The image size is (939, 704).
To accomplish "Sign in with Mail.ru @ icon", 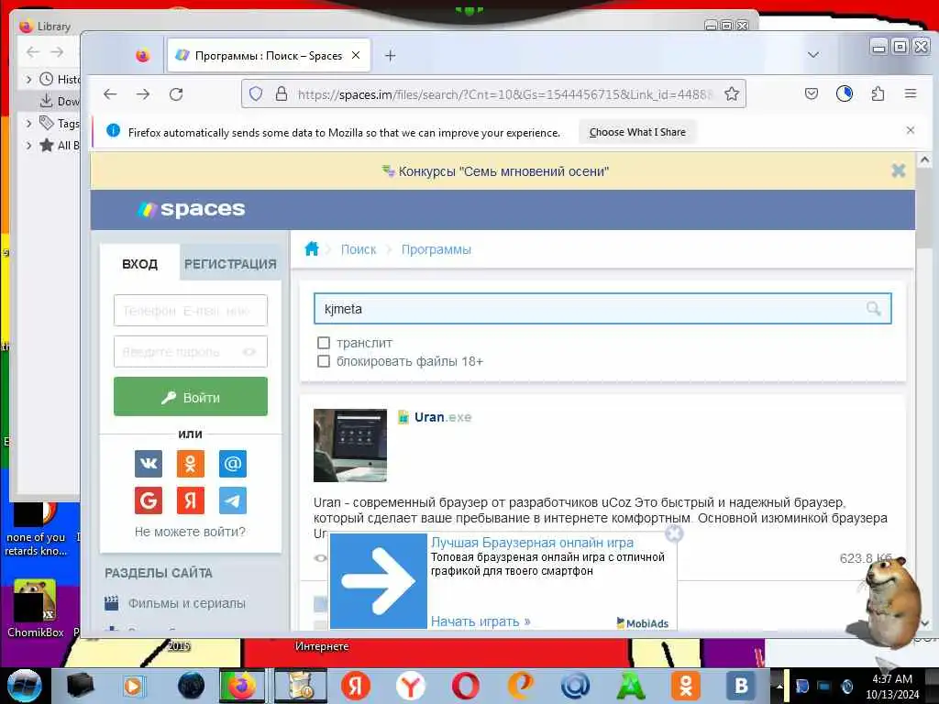I will [232, 463].
